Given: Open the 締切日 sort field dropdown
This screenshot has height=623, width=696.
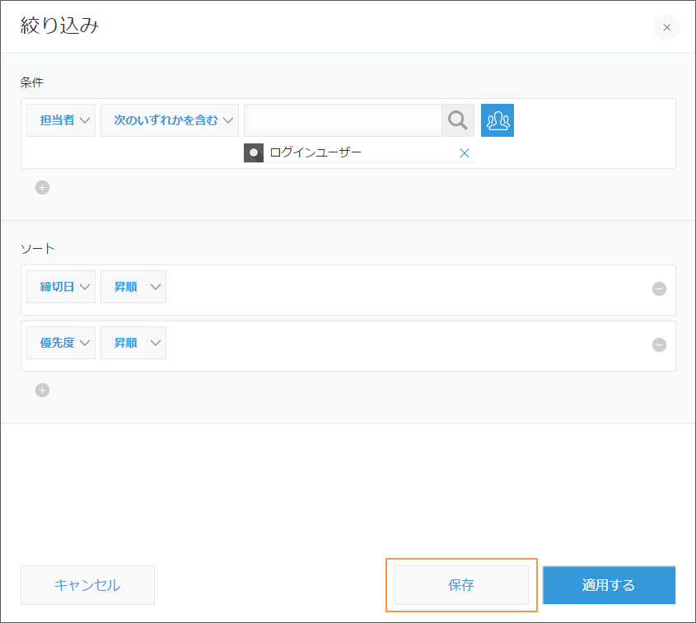Looking at the screenshot, I should click(60, 287).
